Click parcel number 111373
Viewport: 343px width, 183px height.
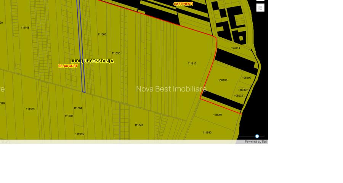[x=30, y=109]
